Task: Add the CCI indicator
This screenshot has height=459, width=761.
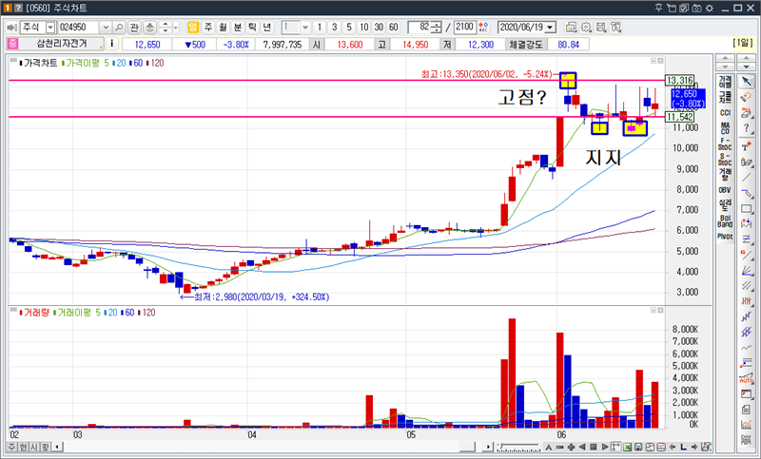Action: pyautogui.click(x=725, y=112)
